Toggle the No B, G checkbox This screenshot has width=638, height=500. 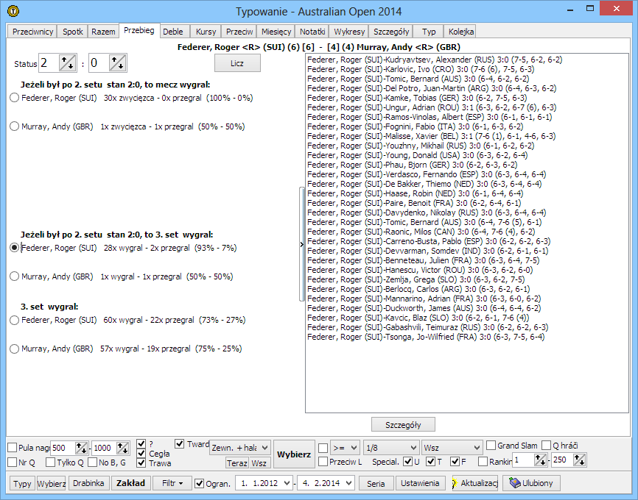[93, 463]
